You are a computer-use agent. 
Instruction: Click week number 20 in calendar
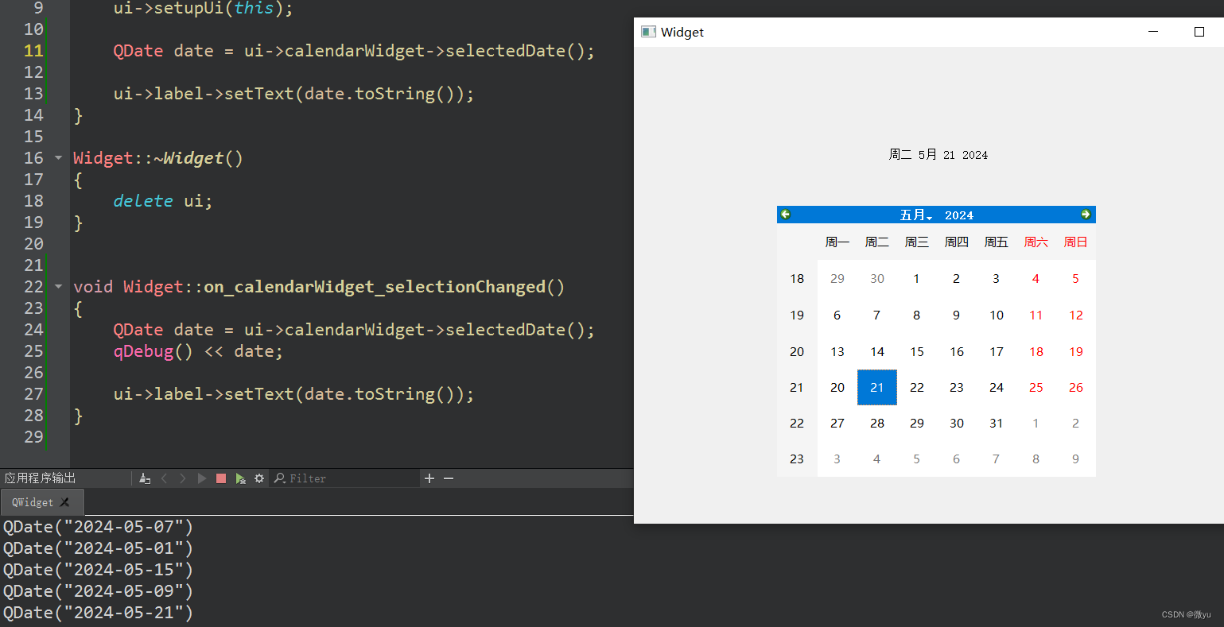(x=797, y=352)
